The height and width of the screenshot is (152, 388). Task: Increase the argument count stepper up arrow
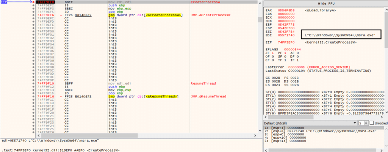[366, 122]
